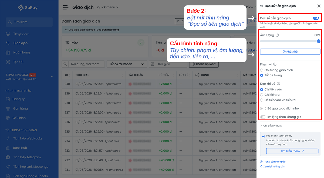Click the speaker icon in panel header
The width and height of the screenshot is (324, 178).
(261, 6)
